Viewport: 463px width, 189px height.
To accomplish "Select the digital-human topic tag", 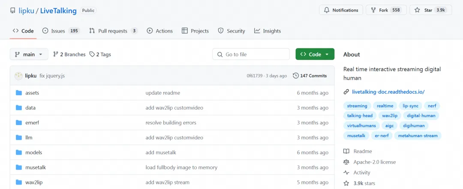I will [421, 116].
